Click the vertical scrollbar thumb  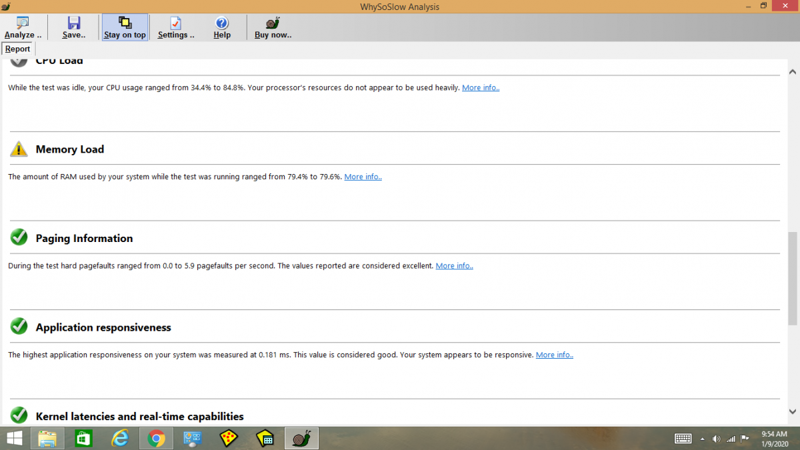[x=793, y=278]
